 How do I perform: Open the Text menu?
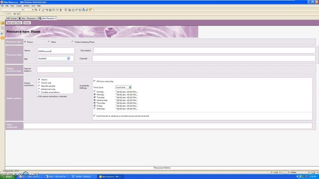pos(33,6)
